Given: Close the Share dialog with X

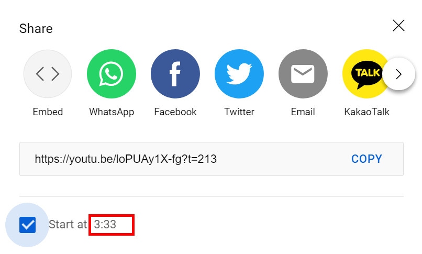Looking at the screenshot, I should tap(398, 26).
